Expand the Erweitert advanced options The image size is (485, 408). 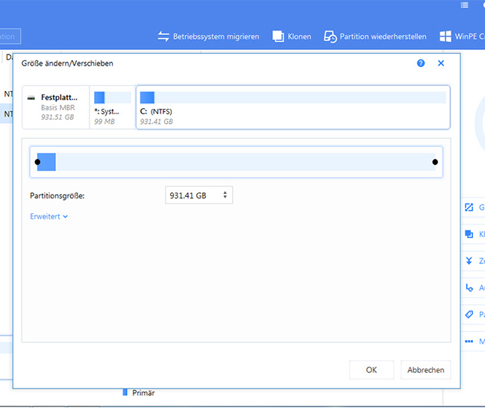point(48,216)
